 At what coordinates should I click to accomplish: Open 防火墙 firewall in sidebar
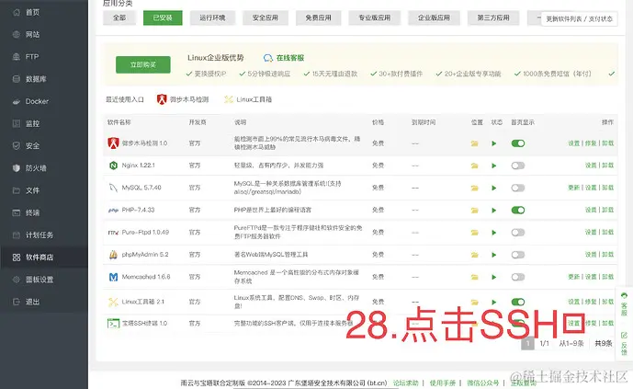point(36,168)
